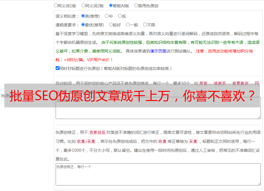Set 语义相似度 to 高(推荐)
Viewport: 264px width, 191px height.
(83, 16)
